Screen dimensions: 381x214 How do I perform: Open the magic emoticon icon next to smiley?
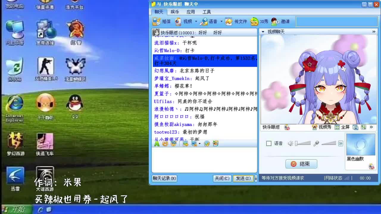pyautogui.click(x=174, y=144)
